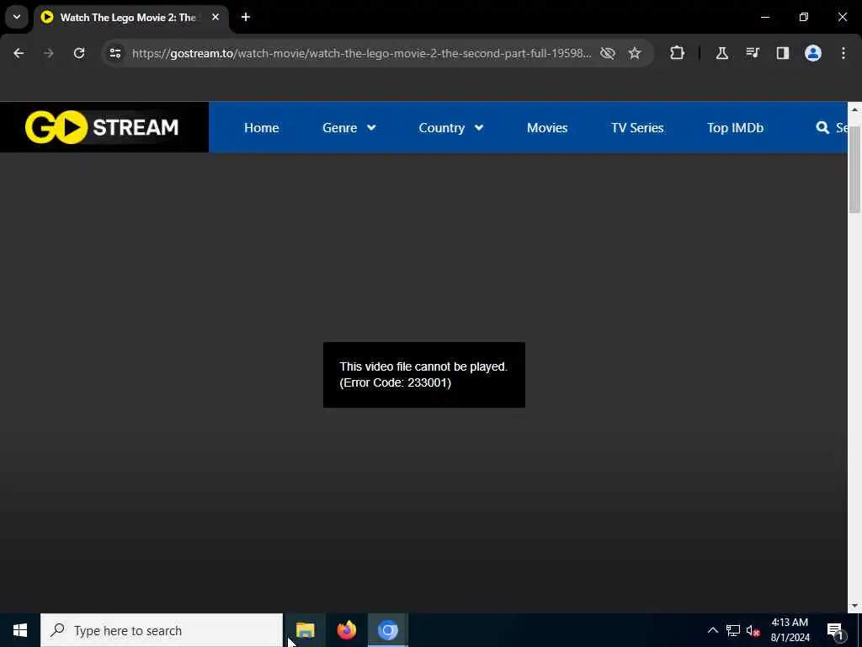This screenshot has width=862, height=647.
Task: Open the Home nav link
Action: click(x=261, y=128)
